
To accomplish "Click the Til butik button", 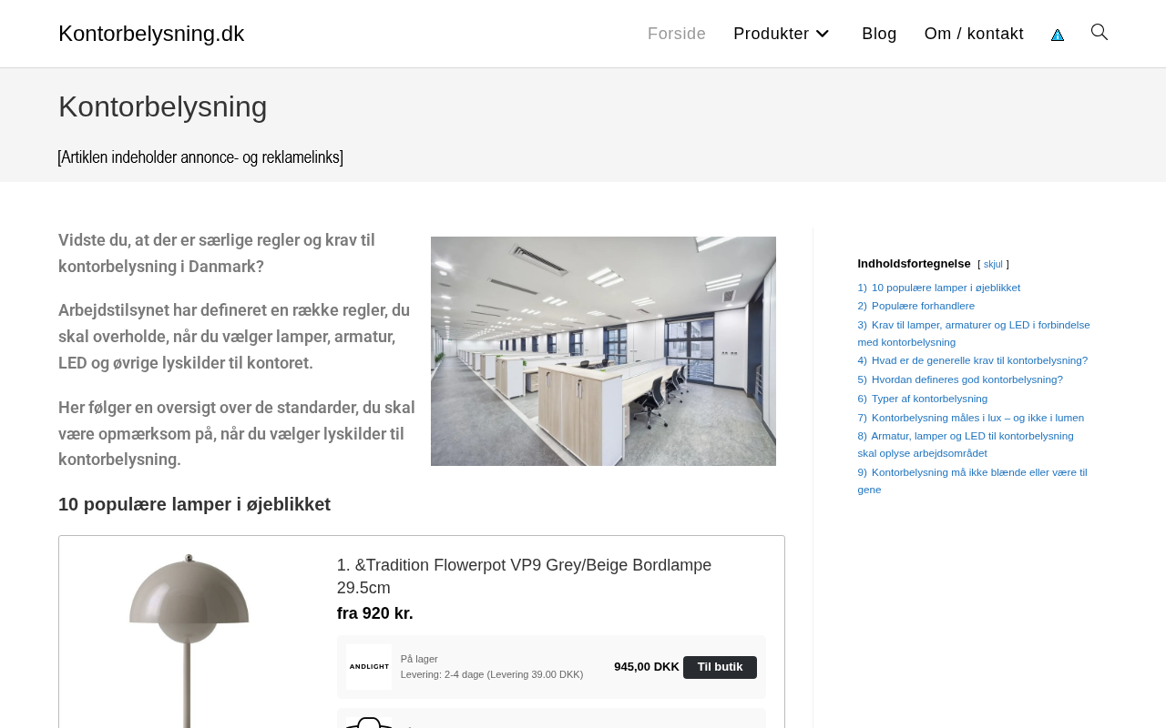I will click(720, 667).
